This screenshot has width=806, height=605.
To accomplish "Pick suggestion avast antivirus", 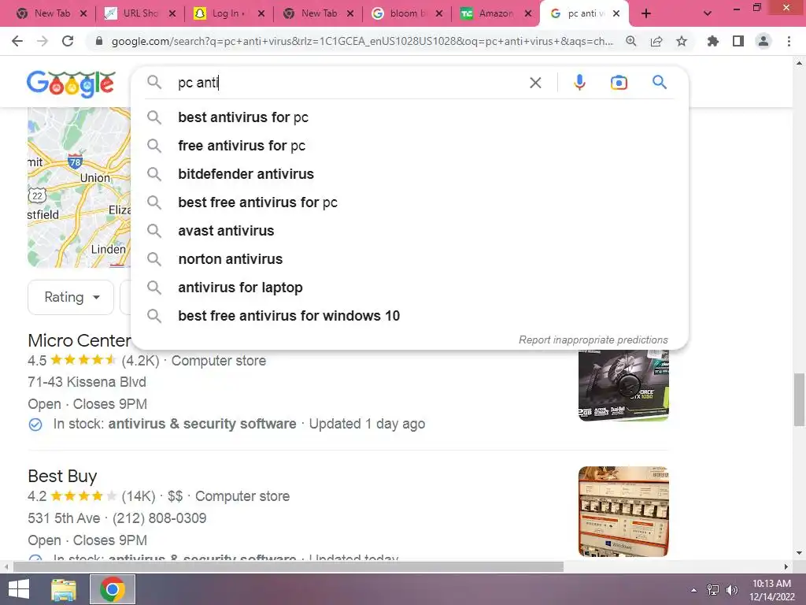I will point(409,231).
